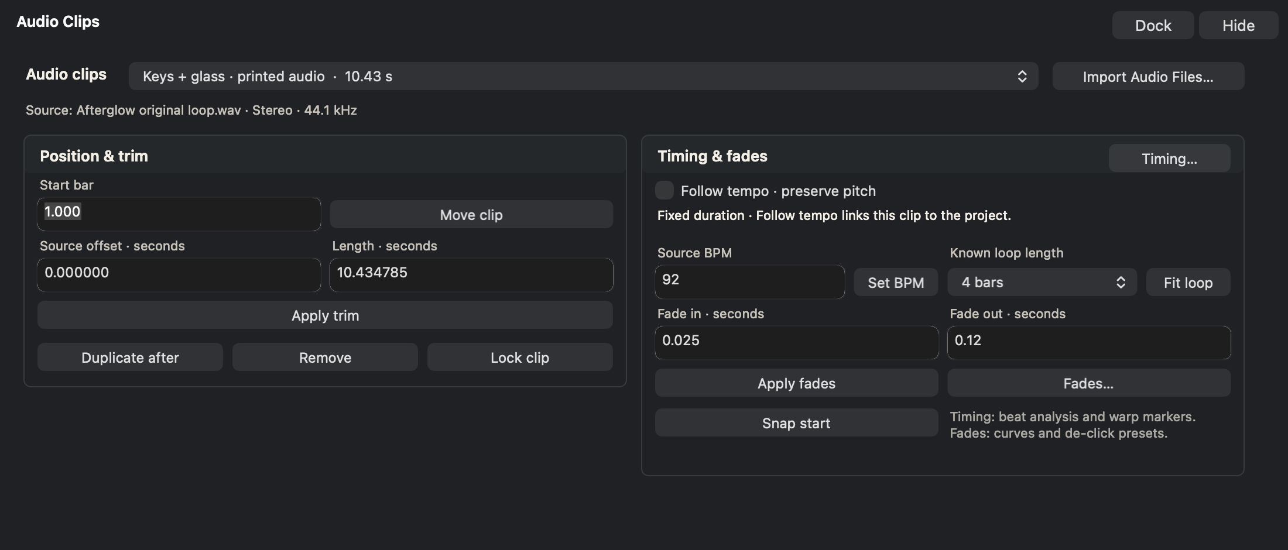Screen dimensions: 1288x550
Task: Click Apply fades button
Action: point(796,383)
